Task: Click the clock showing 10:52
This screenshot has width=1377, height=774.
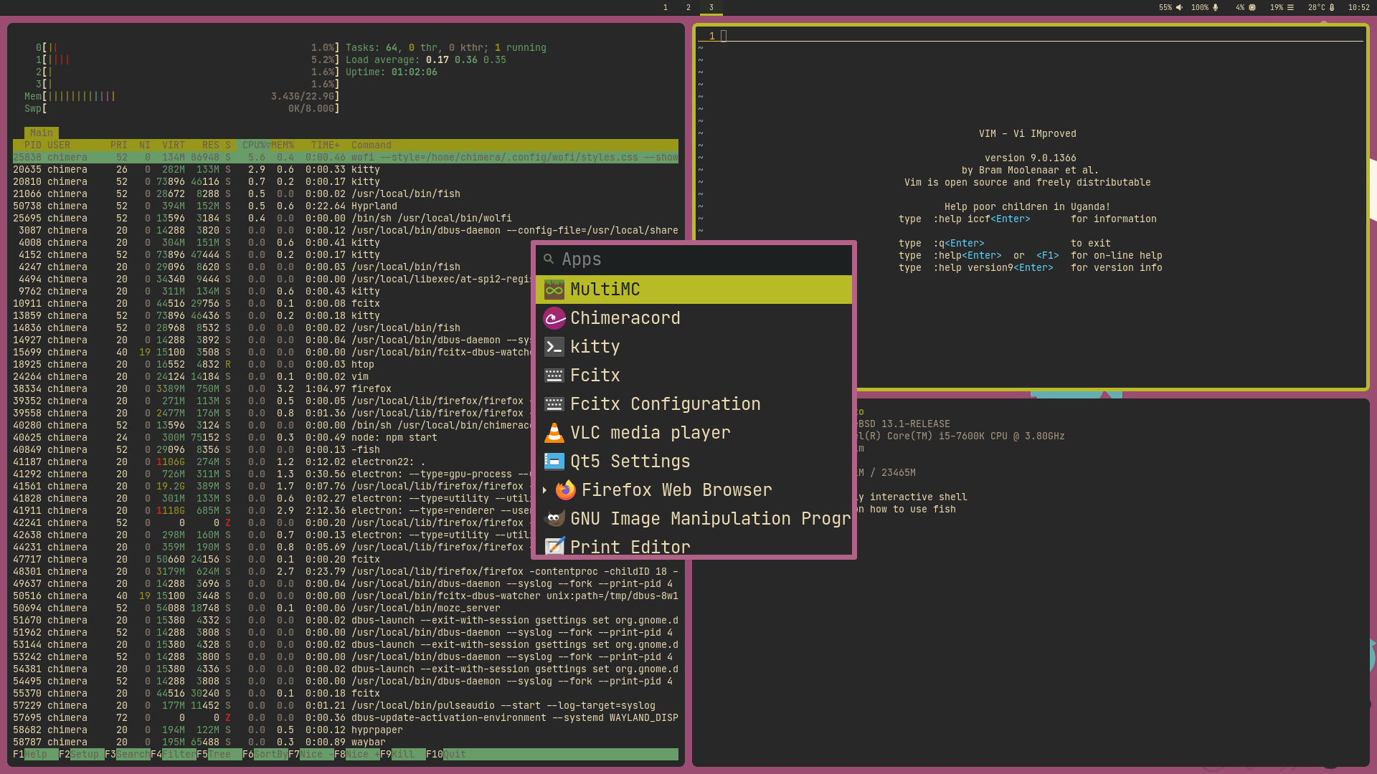Action: [x=1358, y=8]
